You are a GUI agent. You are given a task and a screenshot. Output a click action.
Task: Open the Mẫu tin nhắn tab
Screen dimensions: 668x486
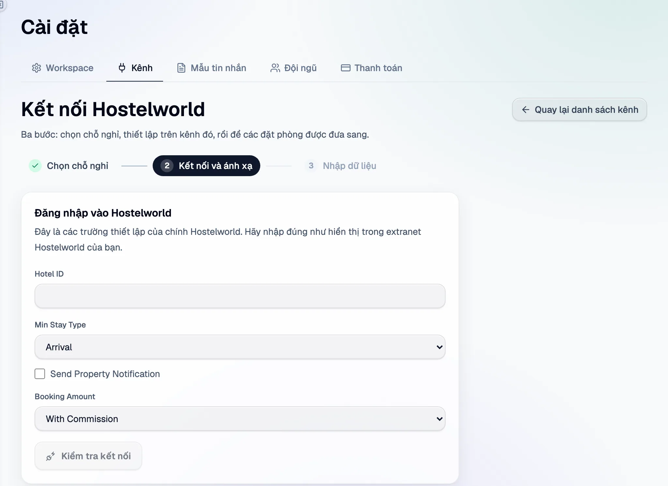click(211, 68)
